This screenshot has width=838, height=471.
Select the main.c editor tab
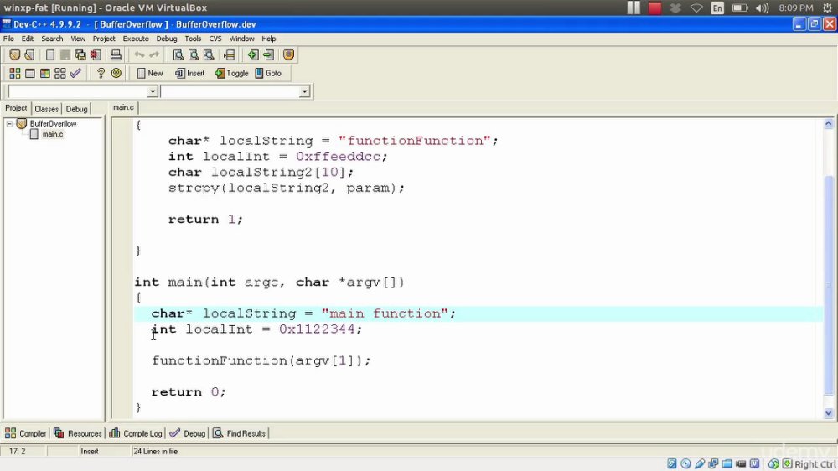[x=123, y=107]
